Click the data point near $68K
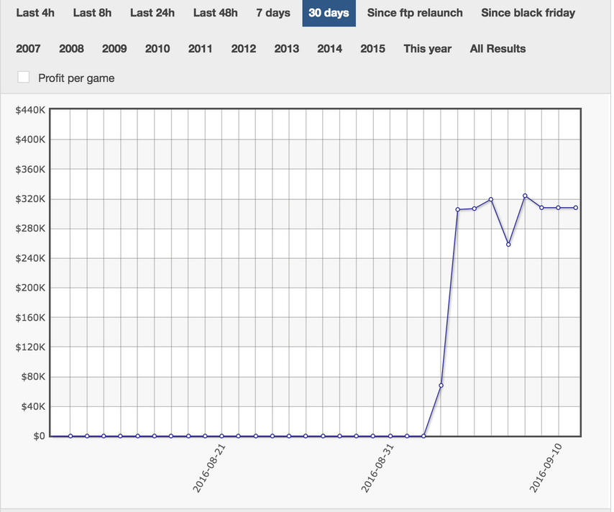614x512 pixels. click(441, 385)
